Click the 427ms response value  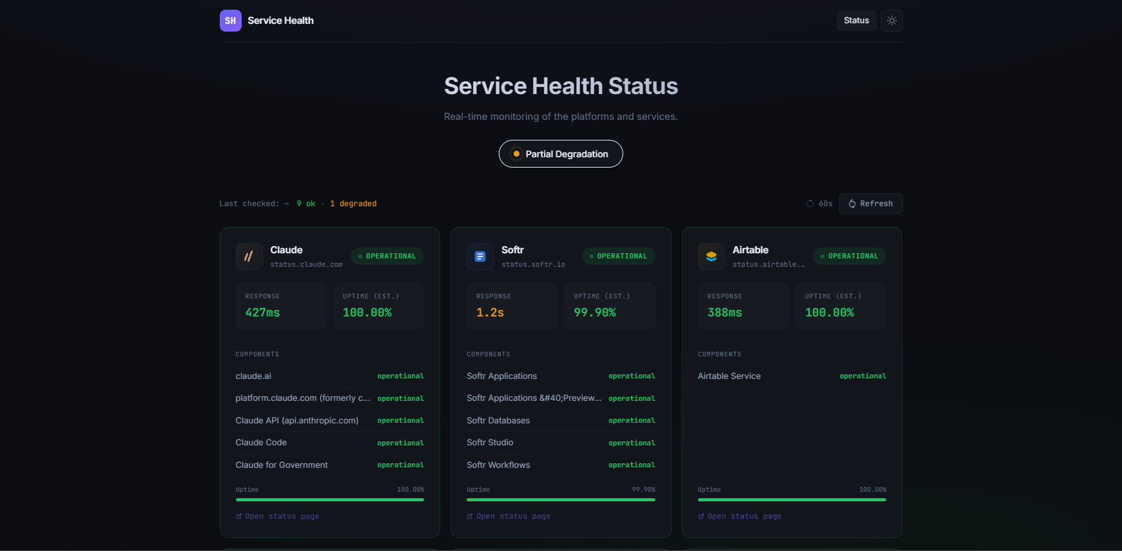(x=263, y=313)
